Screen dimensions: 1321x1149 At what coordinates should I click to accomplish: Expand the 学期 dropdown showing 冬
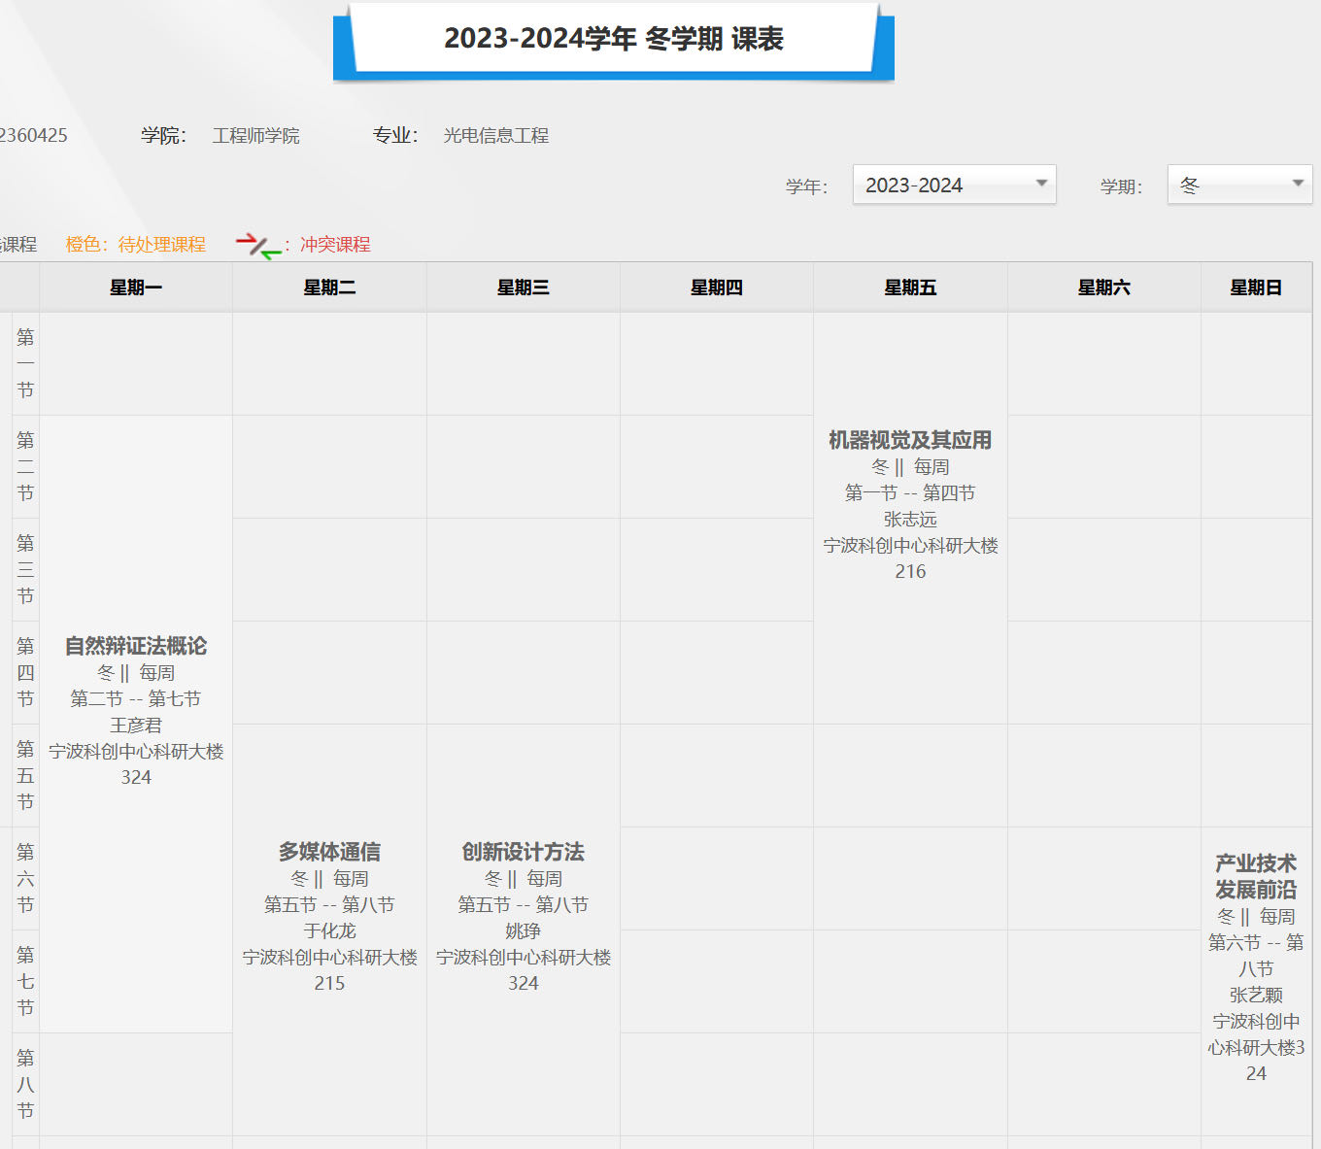click(x=1239, y=185)
